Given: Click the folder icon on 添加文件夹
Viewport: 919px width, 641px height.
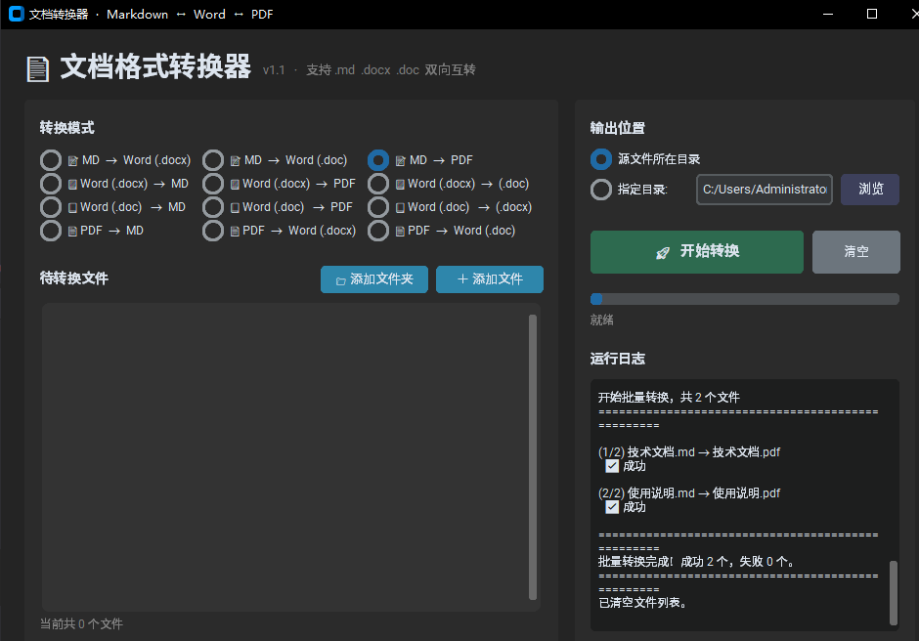Looking at the screenshot, I should pos(340,281).
